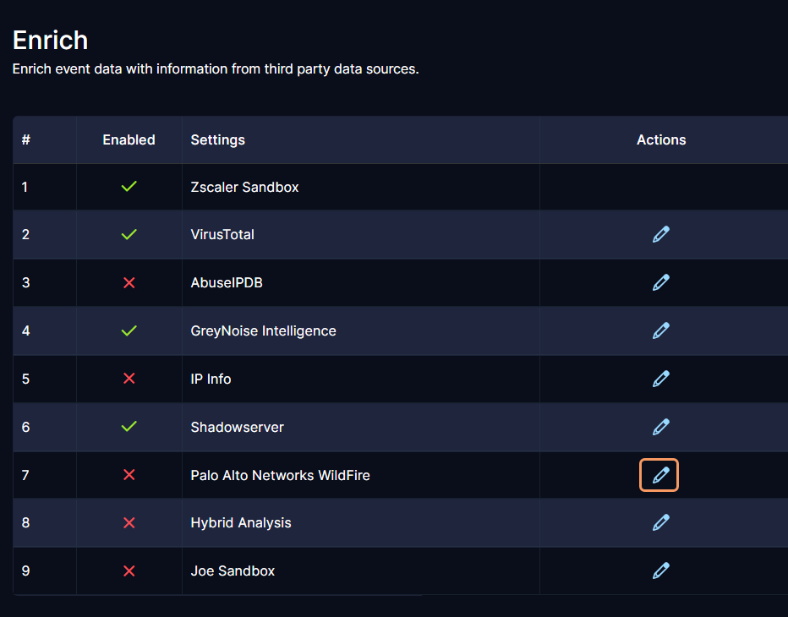Click the Hybrid Analysis settings name
788x617 pixels.
241,522
